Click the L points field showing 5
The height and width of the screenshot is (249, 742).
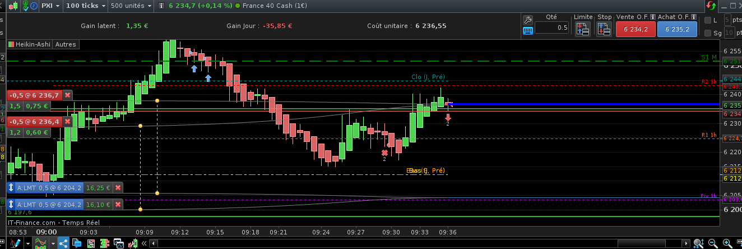pyautogui.click(x=727, y=20)
